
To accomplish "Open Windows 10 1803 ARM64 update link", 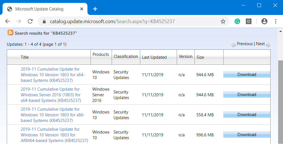I will 54,135.
